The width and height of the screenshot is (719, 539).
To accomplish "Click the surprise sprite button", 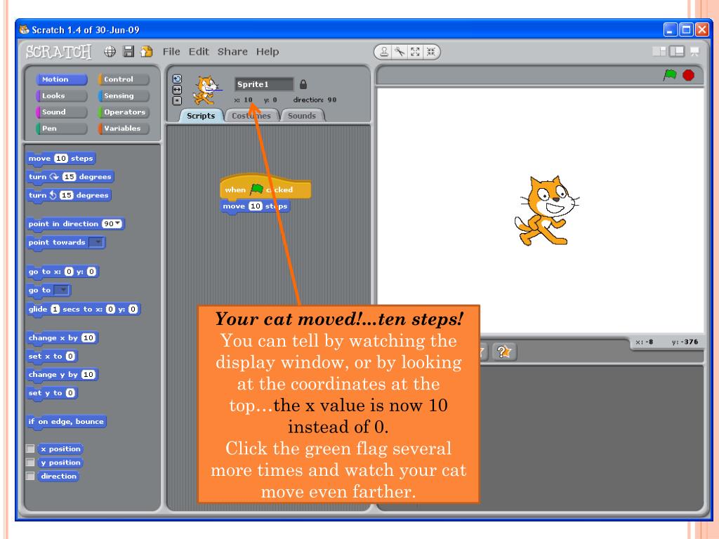I will coord(504,352).
